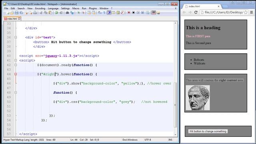Toggle synchronize horizontal scrolling icon

(x=93, y=13)
